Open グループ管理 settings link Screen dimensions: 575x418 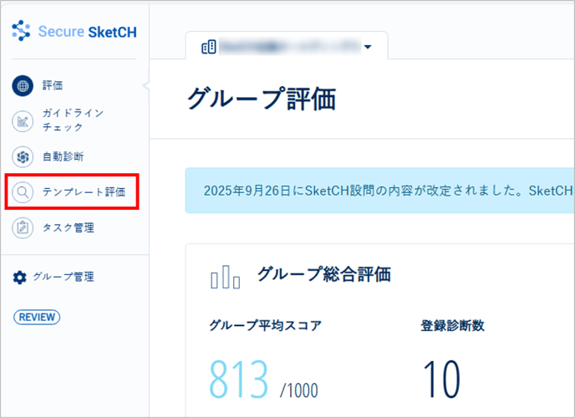click(x=64, y=278)
